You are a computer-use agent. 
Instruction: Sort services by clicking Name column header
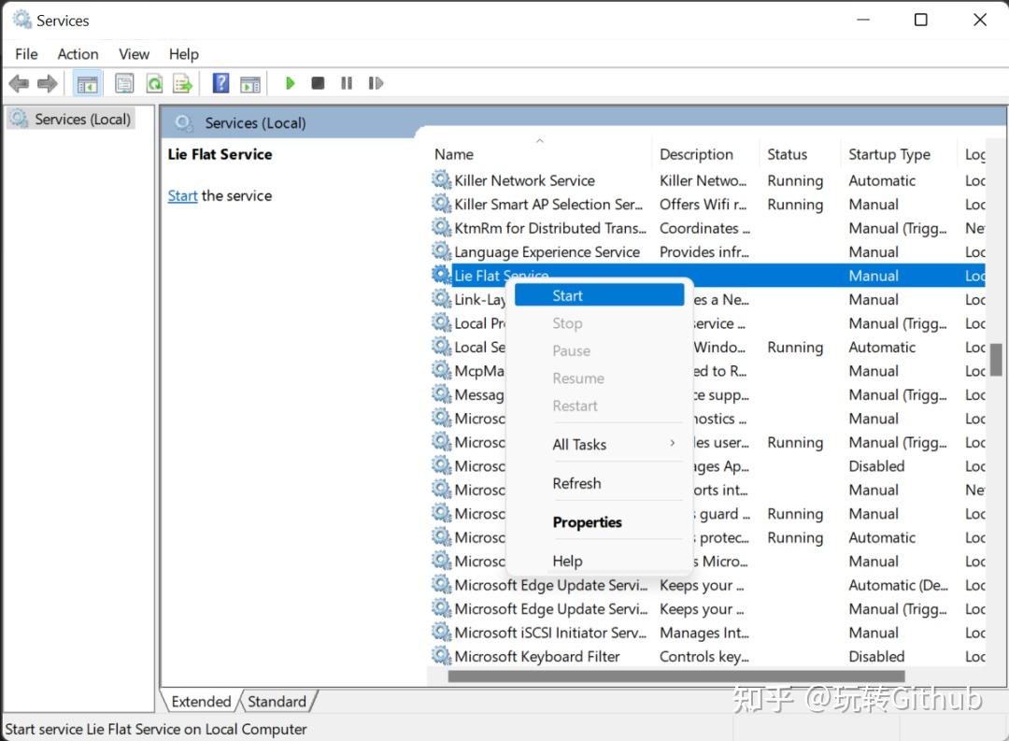(452, 153)
